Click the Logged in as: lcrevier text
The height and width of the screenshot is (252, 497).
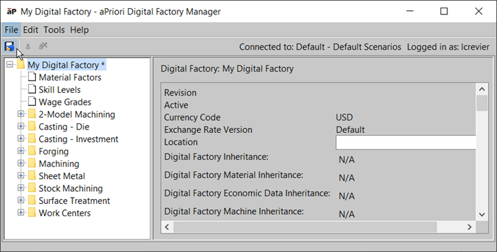click(448, 47)
